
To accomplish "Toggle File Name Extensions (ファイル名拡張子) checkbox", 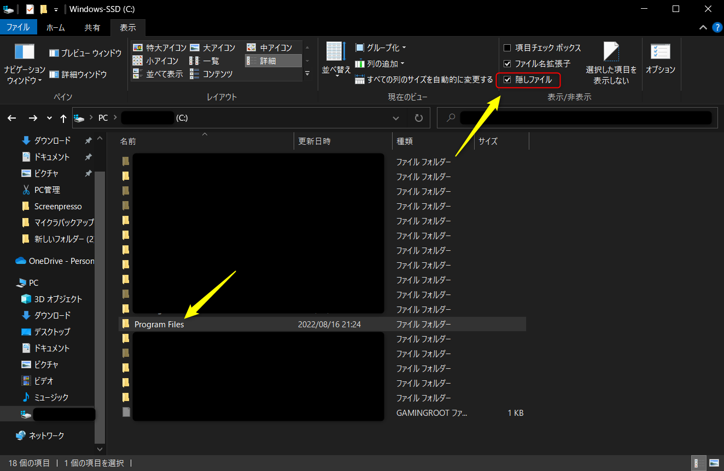I will coord(507,64).
